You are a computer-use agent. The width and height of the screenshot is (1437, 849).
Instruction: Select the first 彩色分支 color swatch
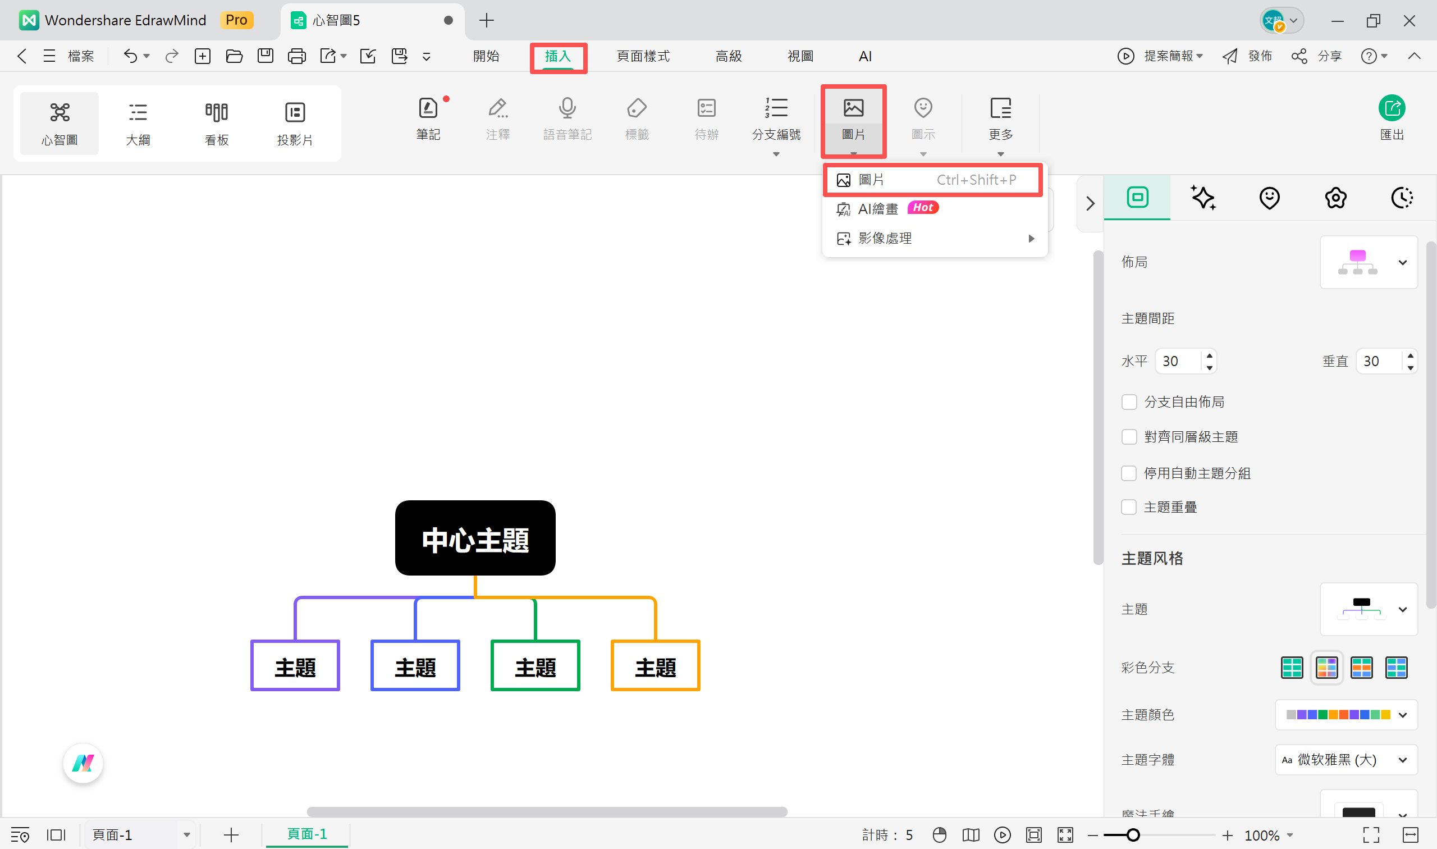click(1292, 667)
